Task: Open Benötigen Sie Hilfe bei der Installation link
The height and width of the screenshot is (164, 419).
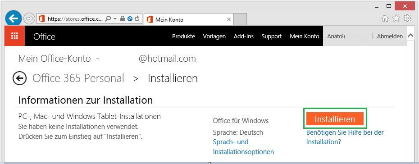Action: [x=345, y=137]
